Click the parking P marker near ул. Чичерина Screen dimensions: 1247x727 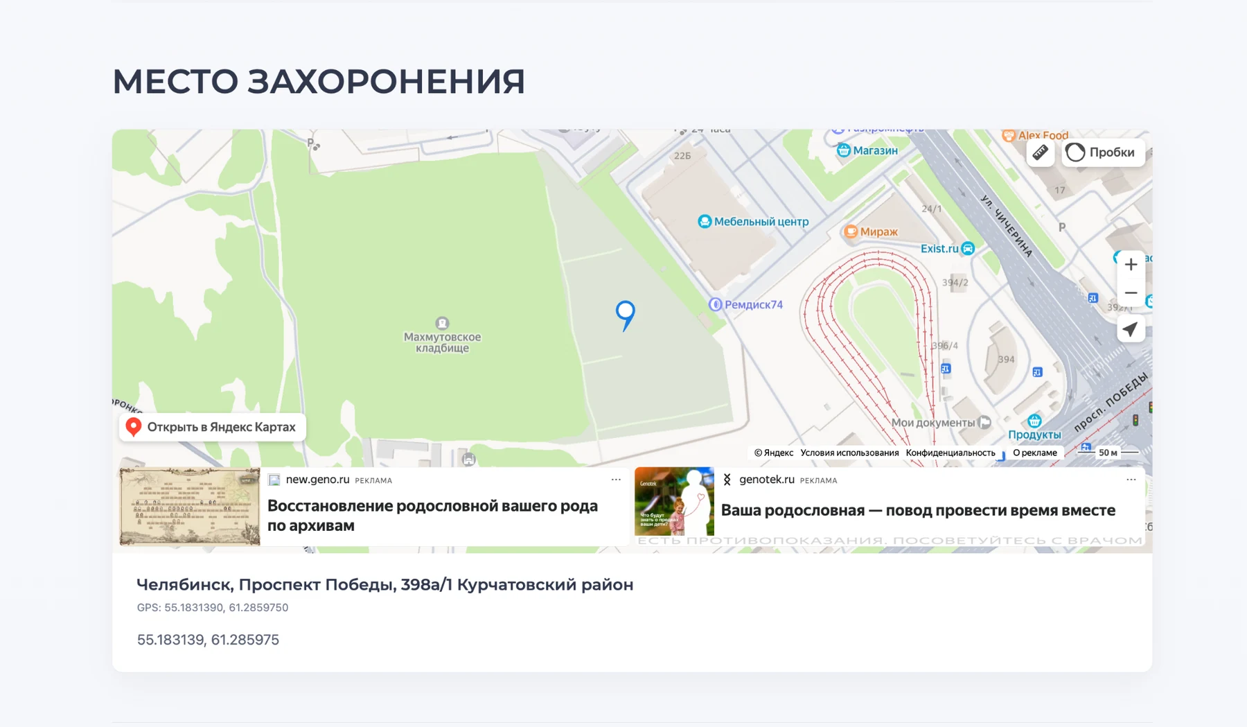(1061, 227)
